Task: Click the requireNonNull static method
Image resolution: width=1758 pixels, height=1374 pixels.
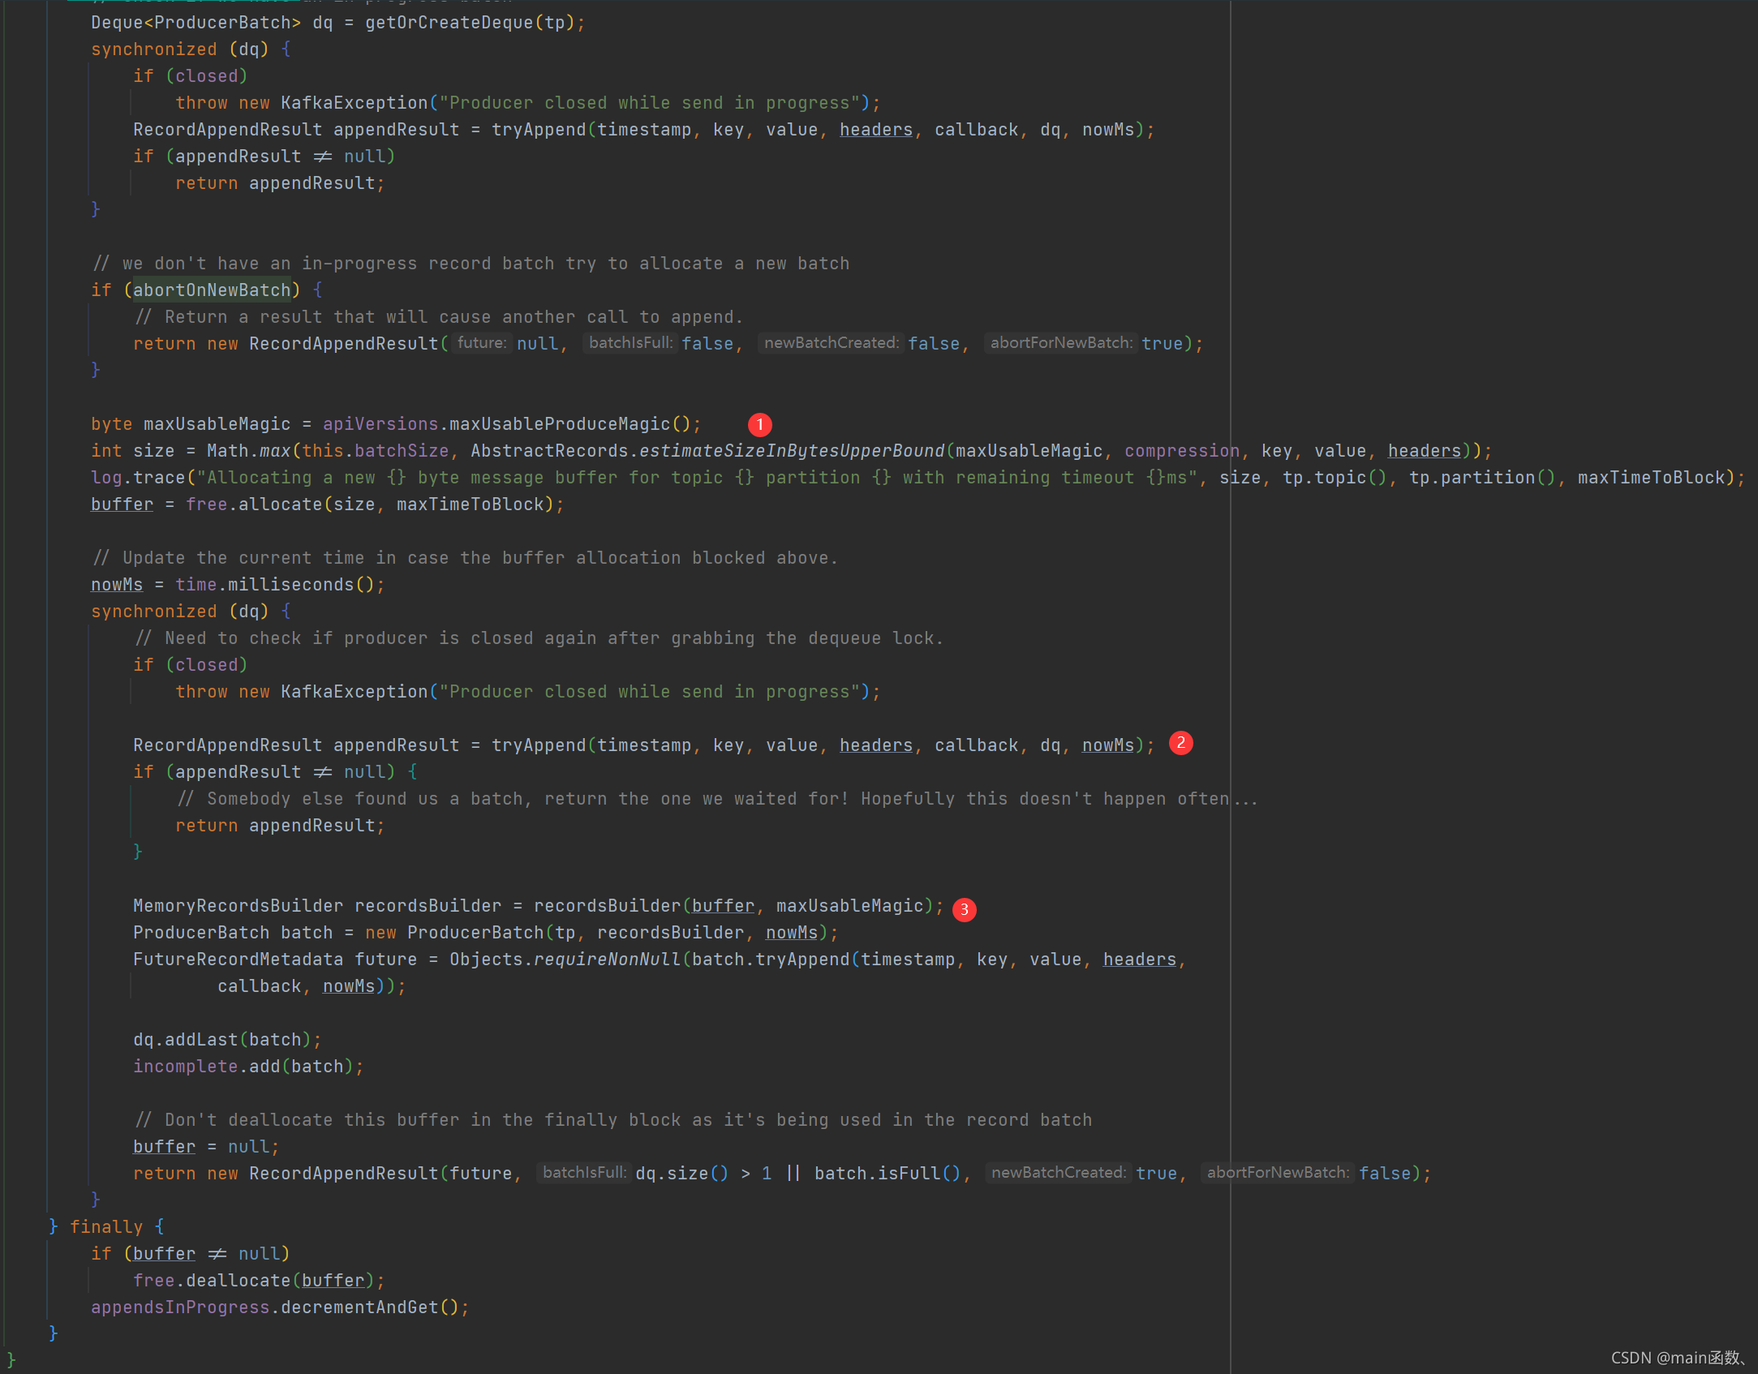Action: point(607,960)
